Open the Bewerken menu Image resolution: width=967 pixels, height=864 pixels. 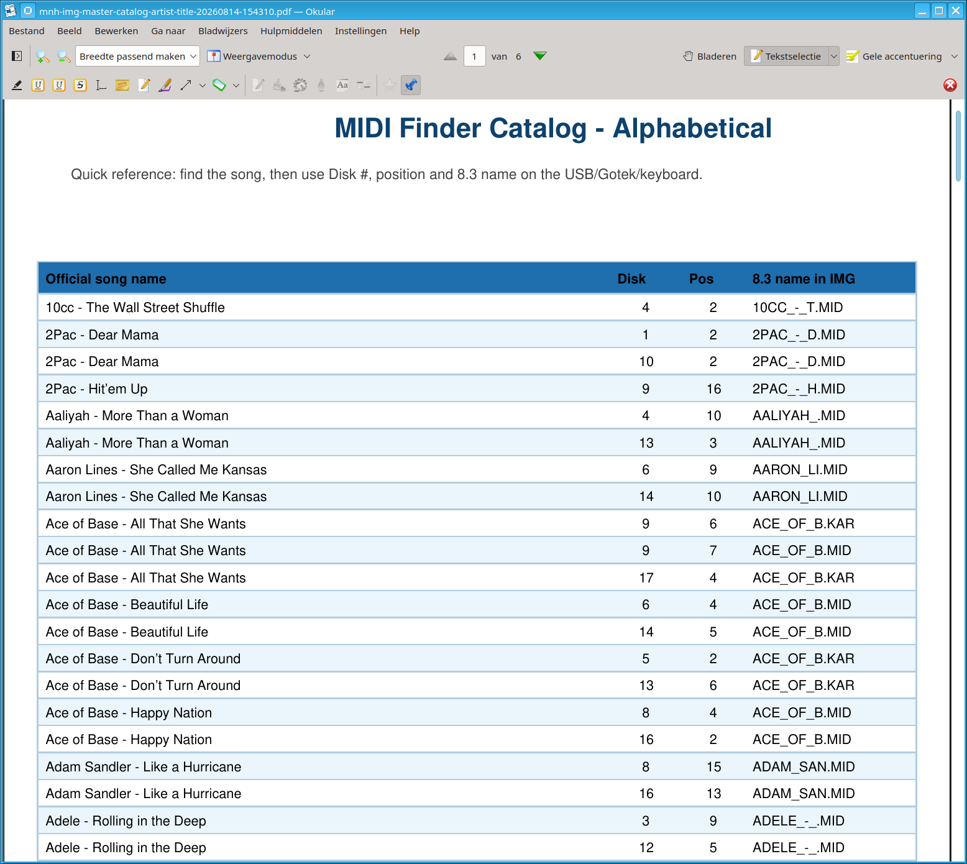coord(116,31)
